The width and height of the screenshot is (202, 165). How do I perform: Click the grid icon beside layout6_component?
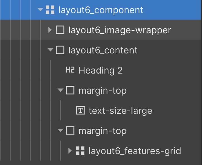pyautogui.click(x=50, y=10)
